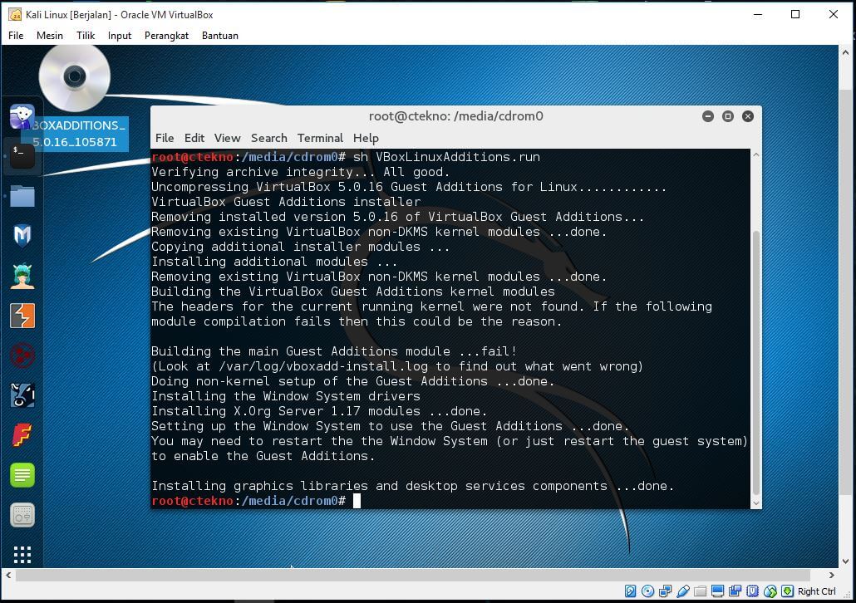This screenshot has height=603, width=856.
Task: Click the display status icon in status bar
Action: 716,591
